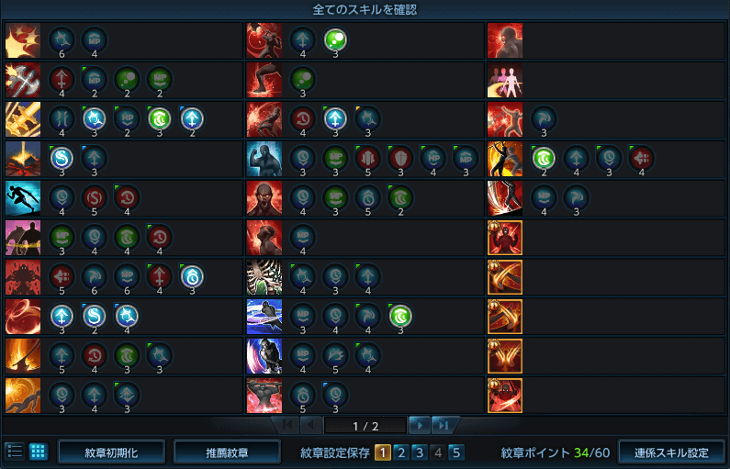Click the 紋章初期化 reset button

(111, 452)
